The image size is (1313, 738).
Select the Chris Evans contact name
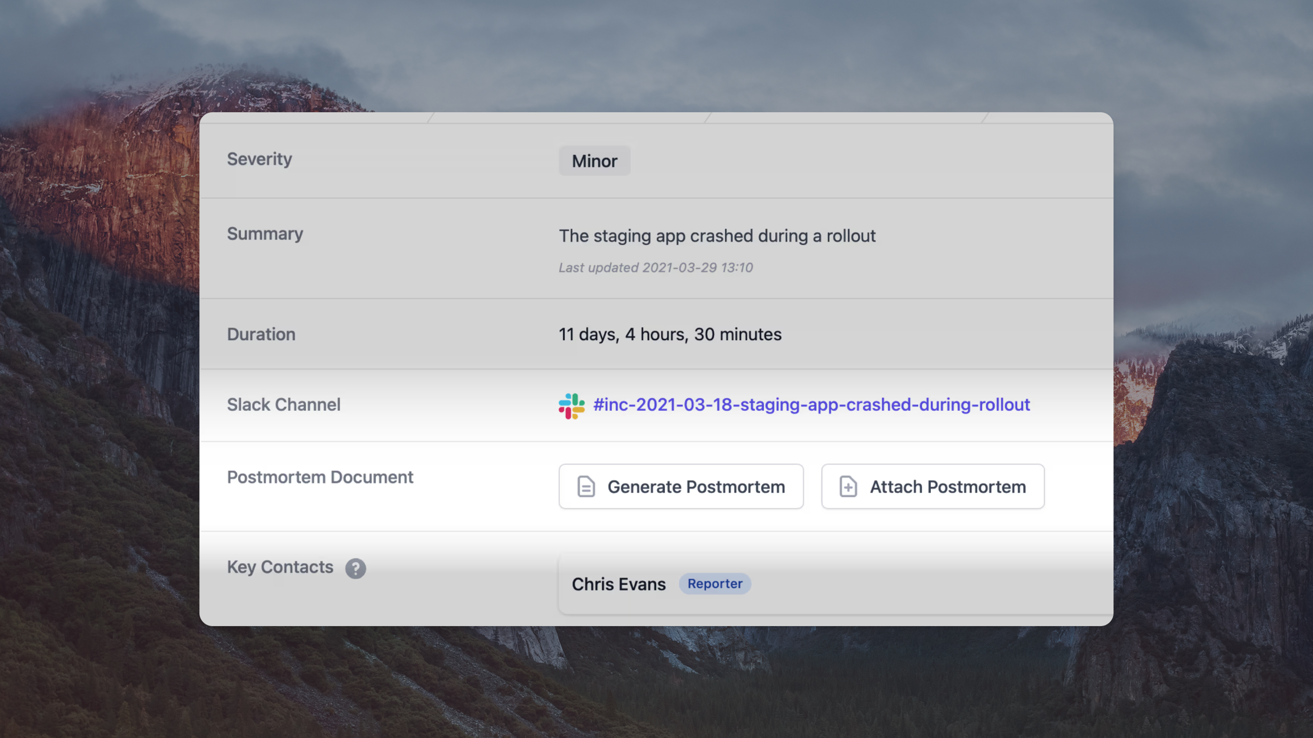click(x=618, y=584)
